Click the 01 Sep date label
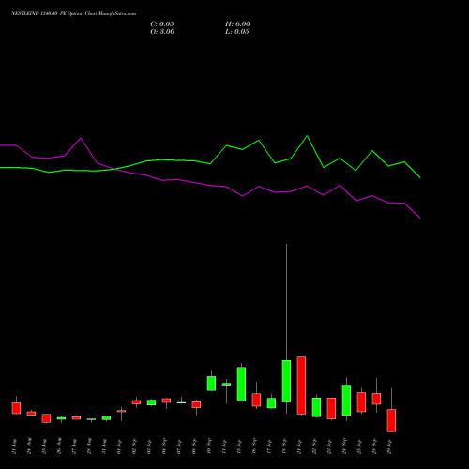The width and height of the screenshot is (469, 469). [119, 446]
